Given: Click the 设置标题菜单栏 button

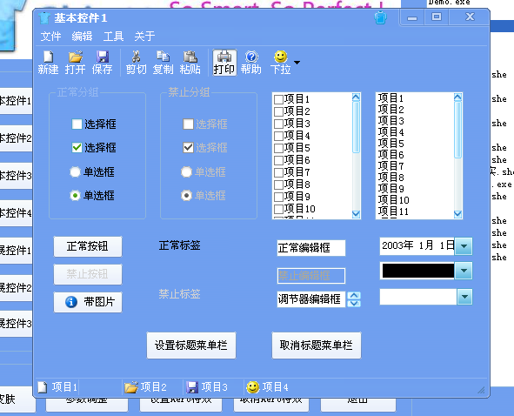Looking at the screenshot, I should [x=191, y=346].
